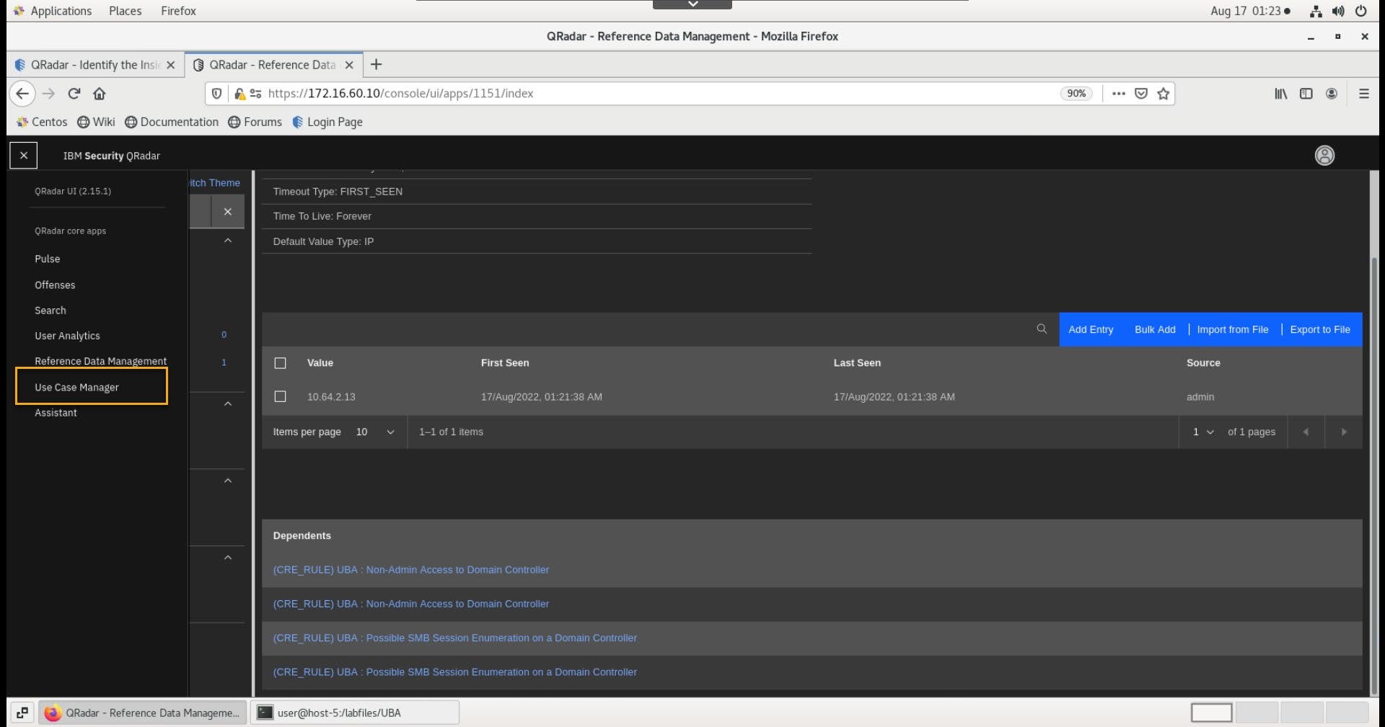Image resolution: width=1385 pixels, height=727 pixels.
Task: Go forward with the browser forward arrow
Action: coord(48,94)
